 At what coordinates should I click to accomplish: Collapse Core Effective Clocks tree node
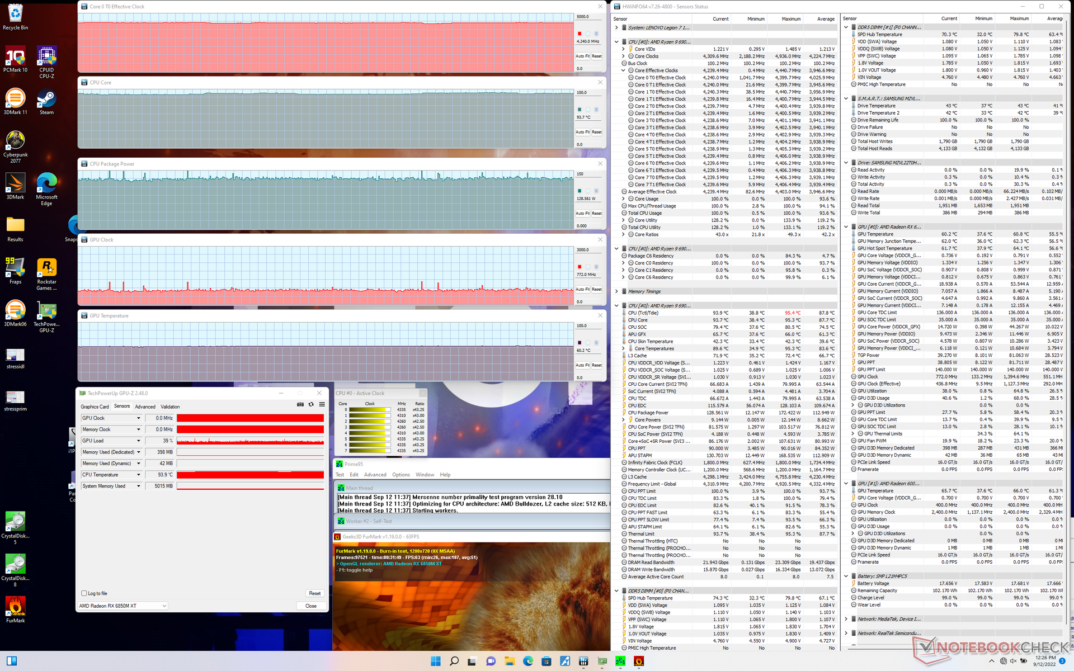coord(624,70)
